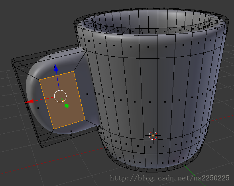Select the green Y-axis manipulator handle

(x=67, y=106)
